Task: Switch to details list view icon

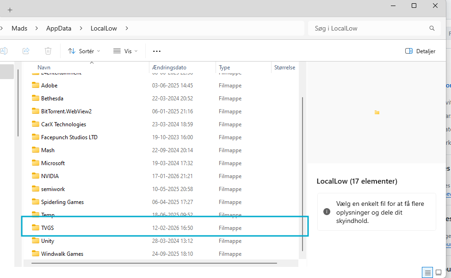Action: pyautogui.click(x=428, y=272)
